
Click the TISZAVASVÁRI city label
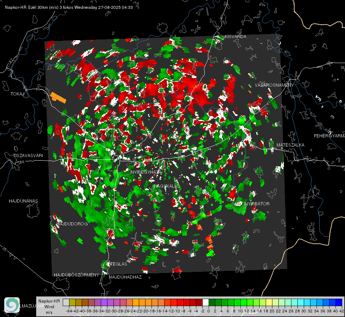28,156
